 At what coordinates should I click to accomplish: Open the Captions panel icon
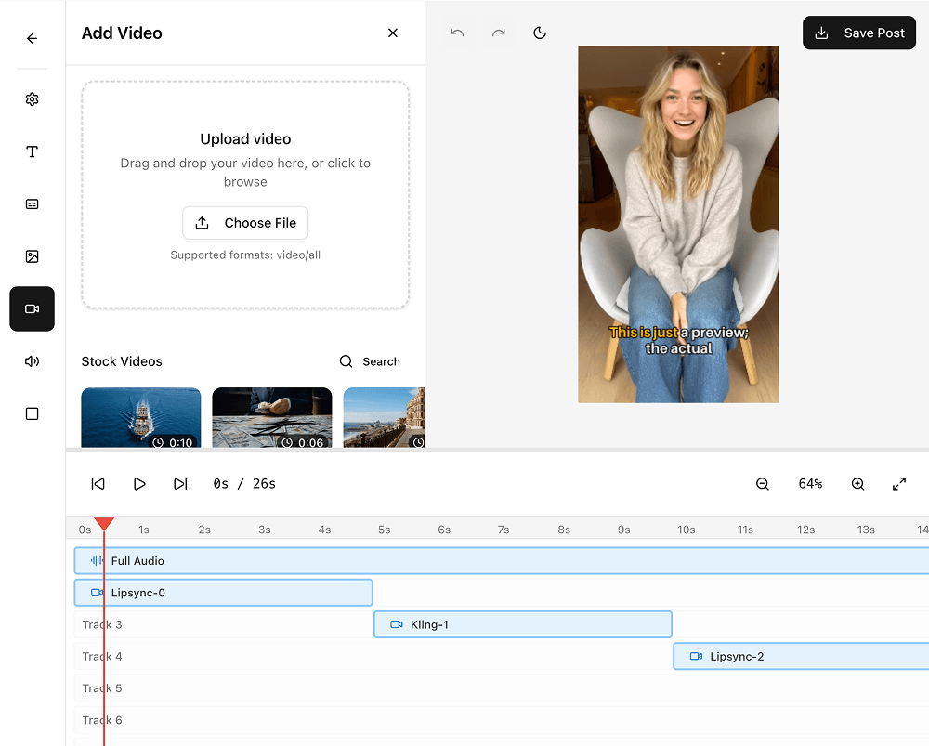pyautogui.click(x=32, y=203)
